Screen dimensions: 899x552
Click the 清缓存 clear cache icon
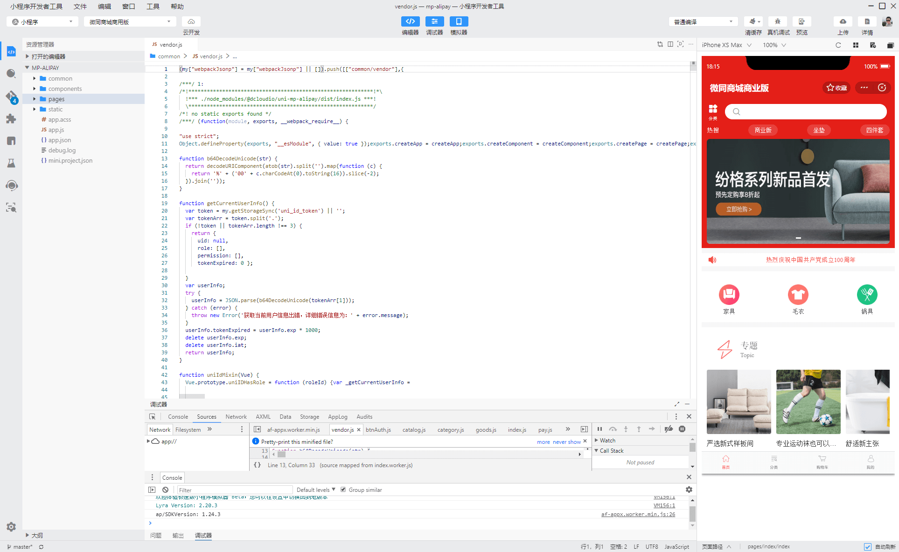[x=753, y=21]
